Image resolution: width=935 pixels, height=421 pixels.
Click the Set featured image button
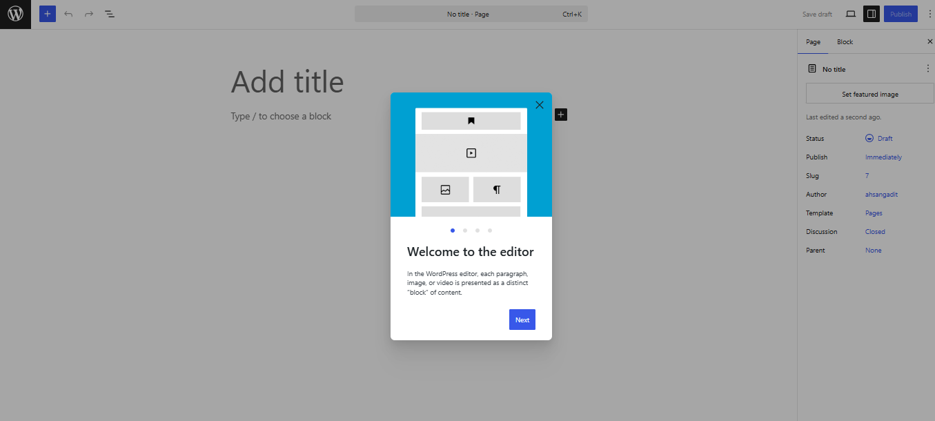(869, 94)
